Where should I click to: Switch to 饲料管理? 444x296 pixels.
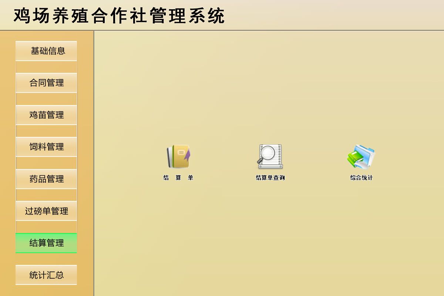click(46, 147)
